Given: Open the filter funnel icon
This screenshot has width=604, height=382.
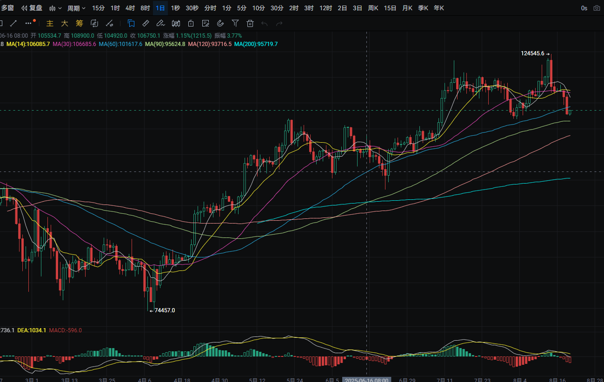Looking at the screenshot, I should click(x=235, y=23).
